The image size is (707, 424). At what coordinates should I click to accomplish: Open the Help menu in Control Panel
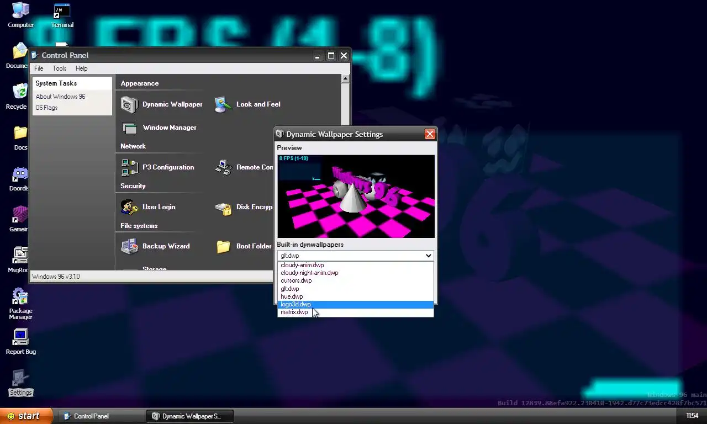81,68
